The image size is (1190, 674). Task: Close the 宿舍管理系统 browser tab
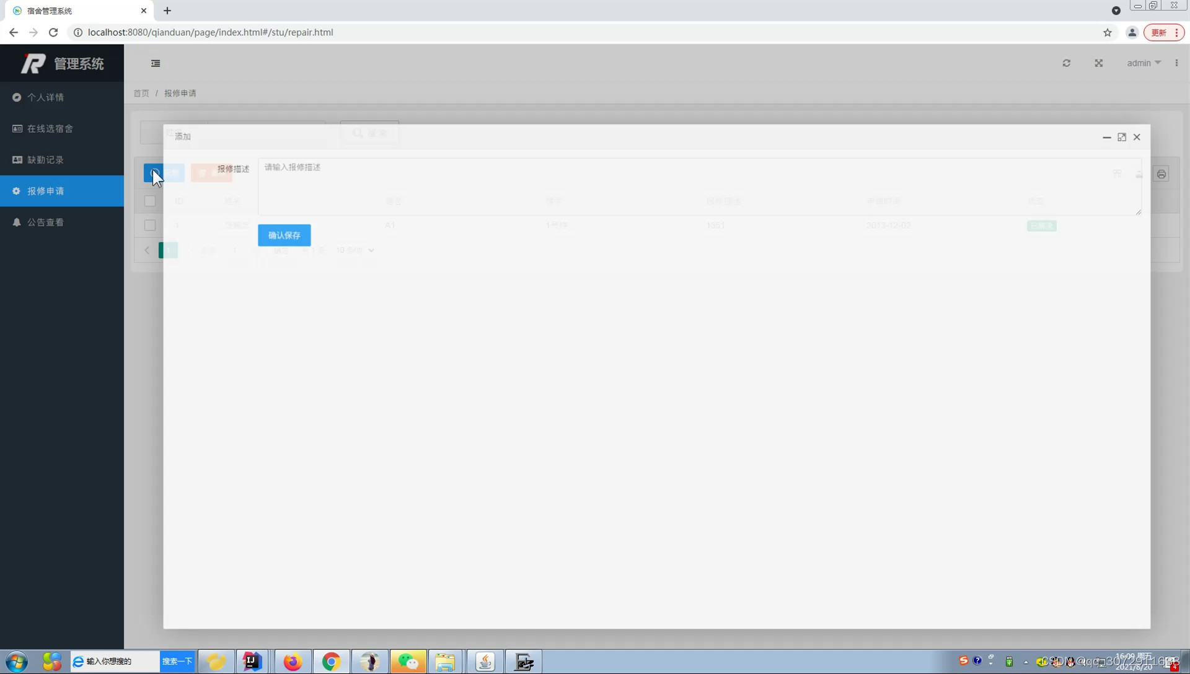pos(144,11)
